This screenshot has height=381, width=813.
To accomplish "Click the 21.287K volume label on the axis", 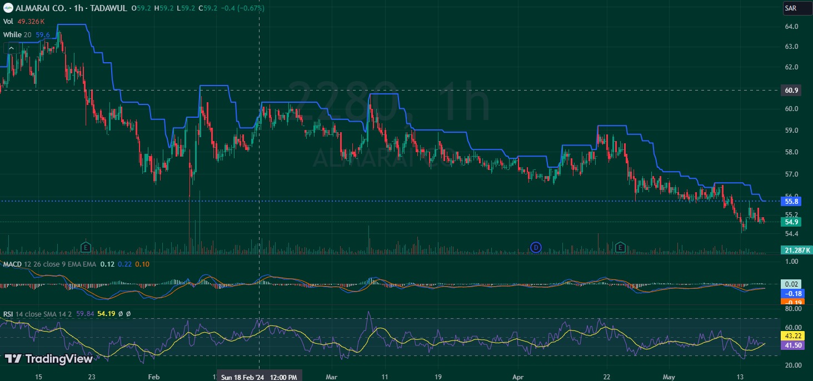I will (x=797, y=250).
